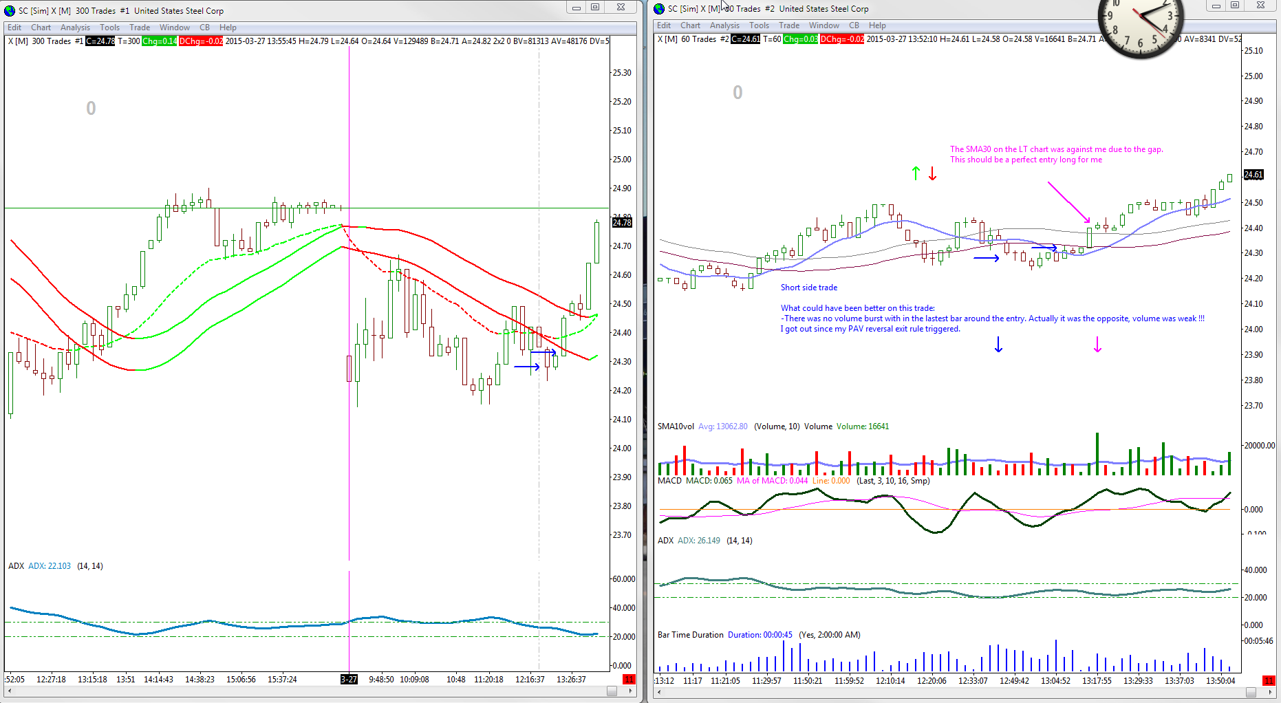Click 'This should be a perfect entry long' note
1281x703 pixels.
(x=1026, y=160)
